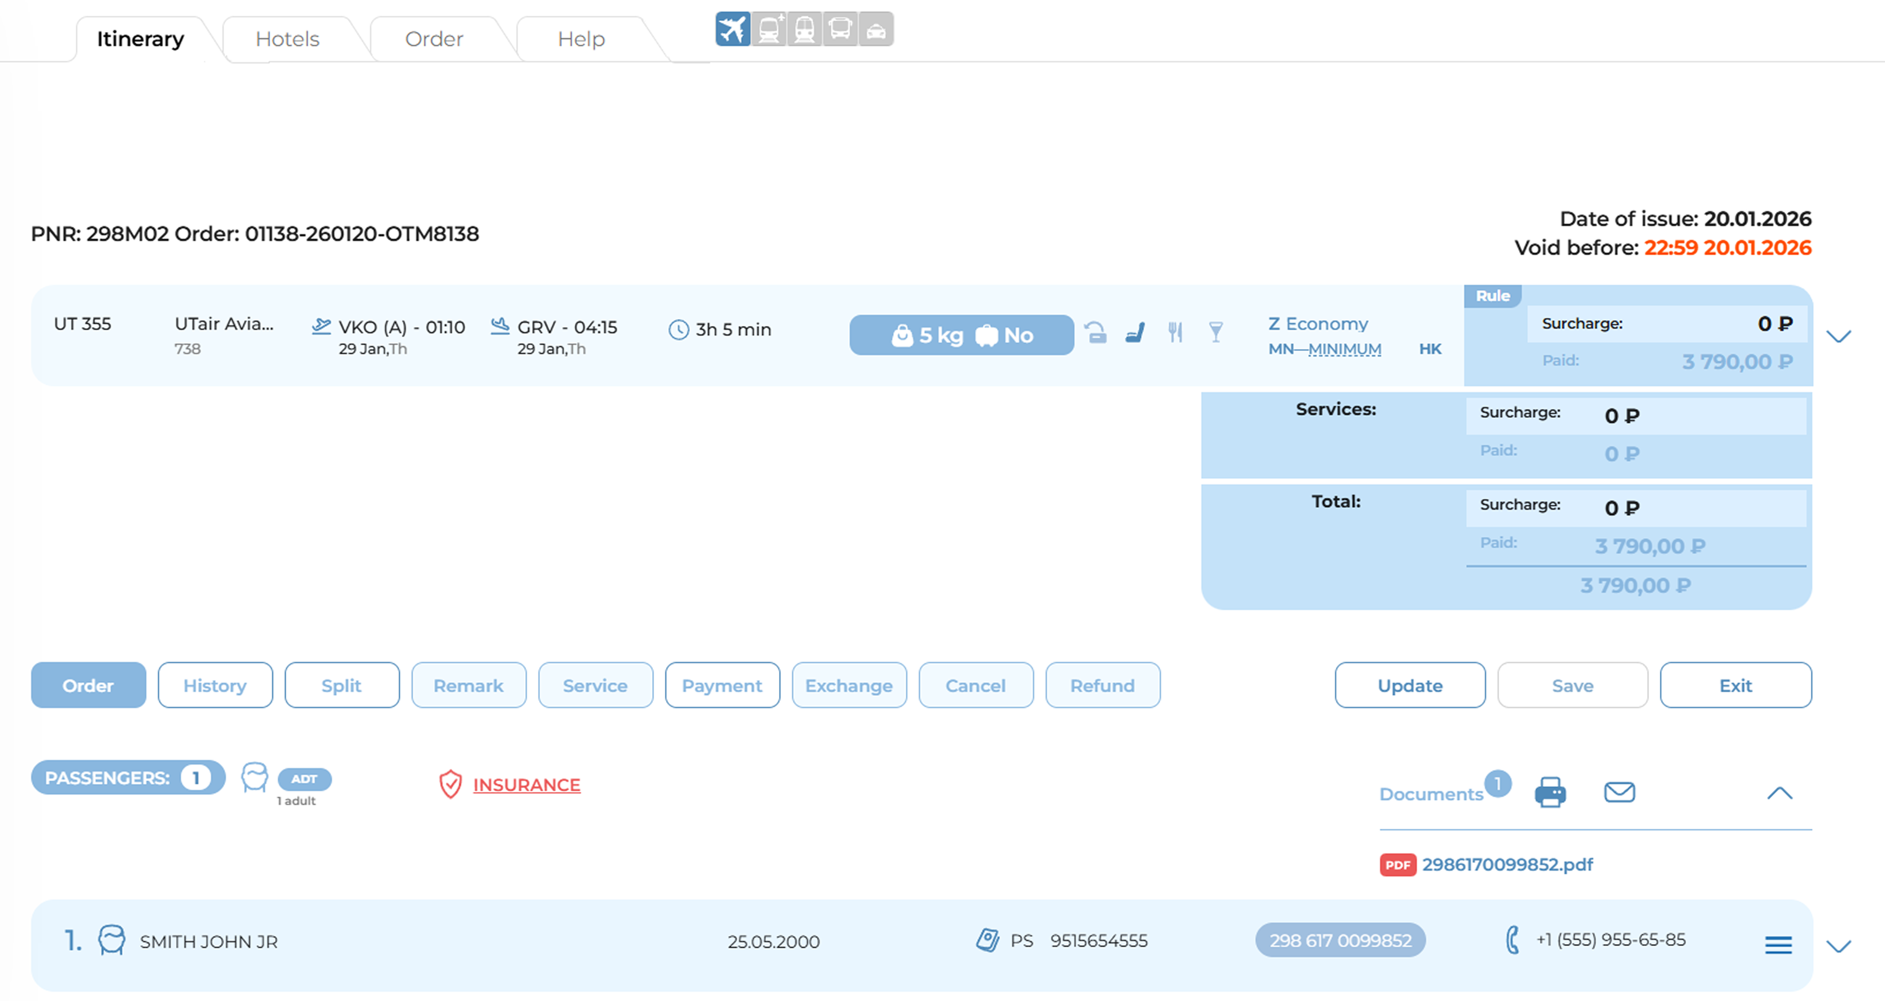Switch to the aeroexpress train icon

tap(769, 30)
